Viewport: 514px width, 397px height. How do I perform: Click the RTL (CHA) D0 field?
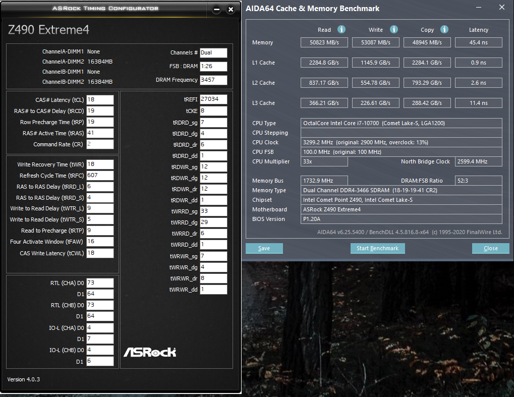tap(100, 283)
